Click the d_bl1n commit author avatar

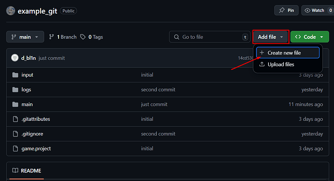coord(15,58)
